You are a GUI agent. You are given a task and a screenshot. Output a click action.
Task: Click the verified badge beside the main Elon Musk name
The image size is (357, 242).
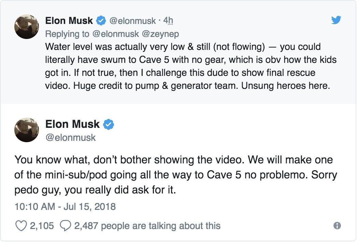[x=108, y=124]
